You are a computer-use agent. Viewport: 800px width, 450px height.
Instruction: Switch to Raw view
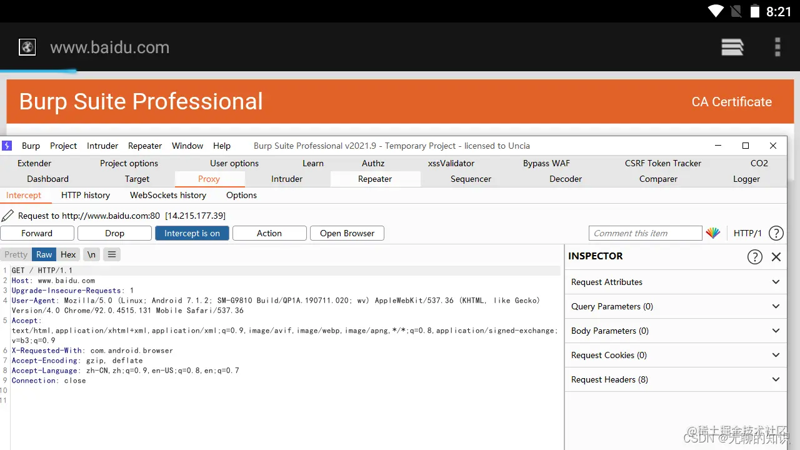44,254
